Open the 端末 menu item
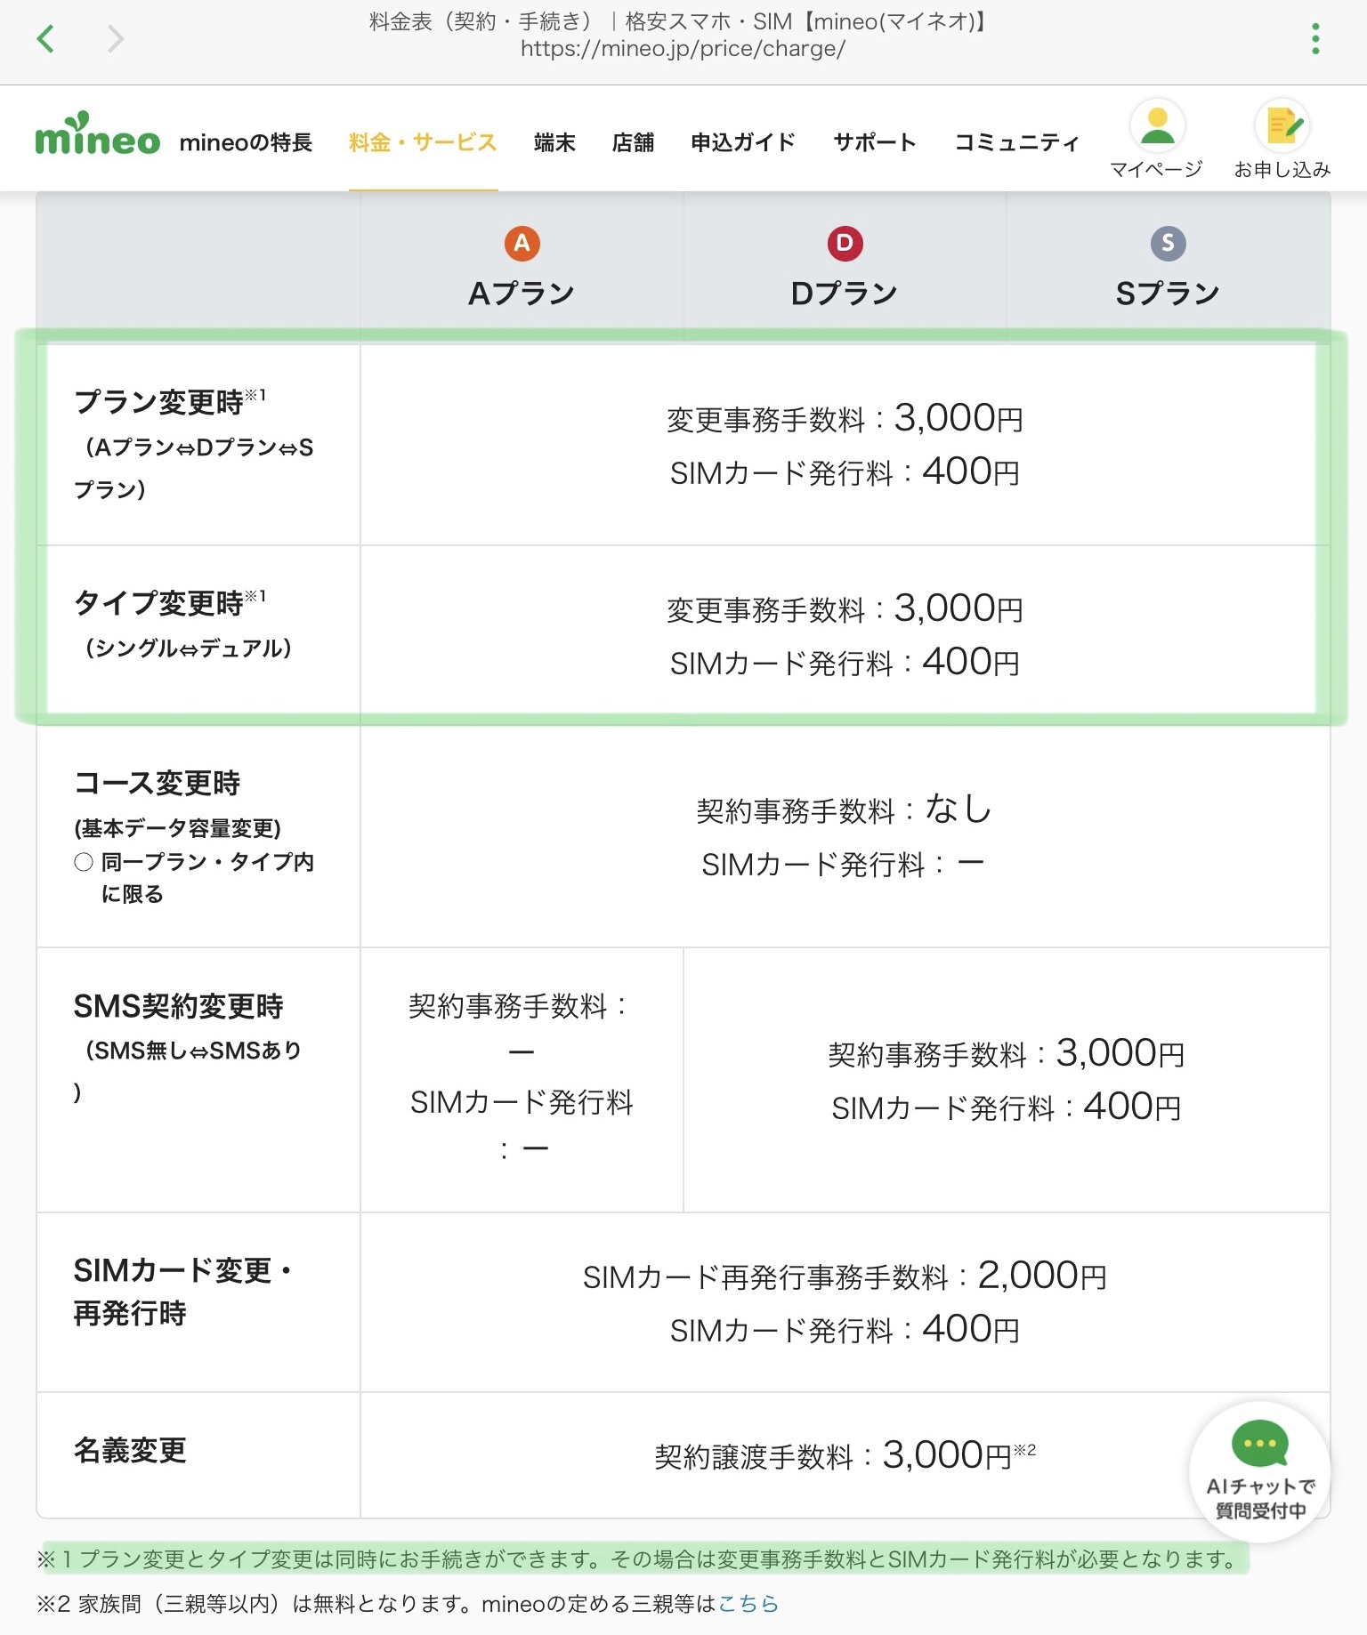 click(x=554, y=142)
